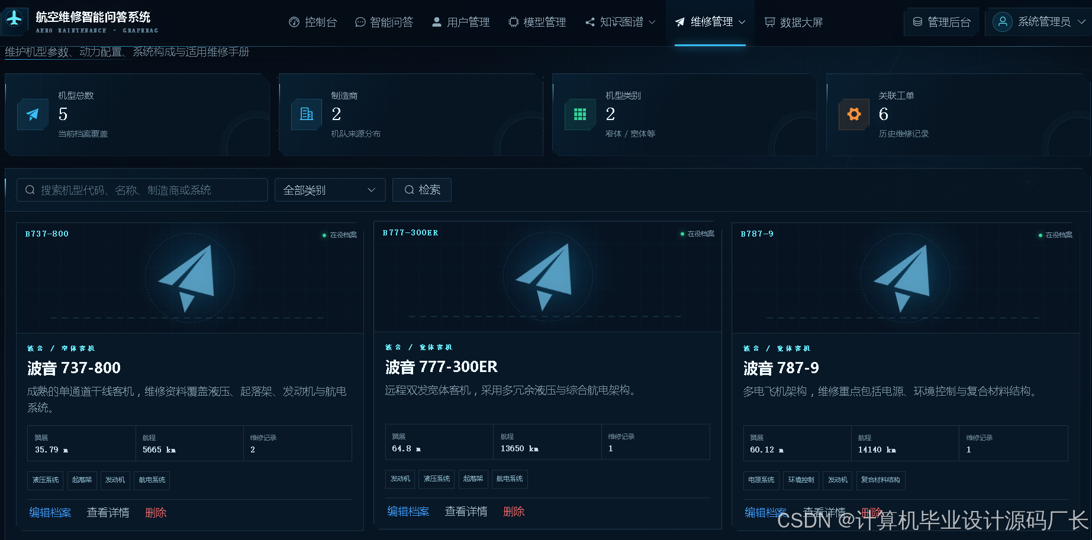Expand the 系统管理员 user menu chevron
The image size is (1092, 540).
tap(1081, 22)
